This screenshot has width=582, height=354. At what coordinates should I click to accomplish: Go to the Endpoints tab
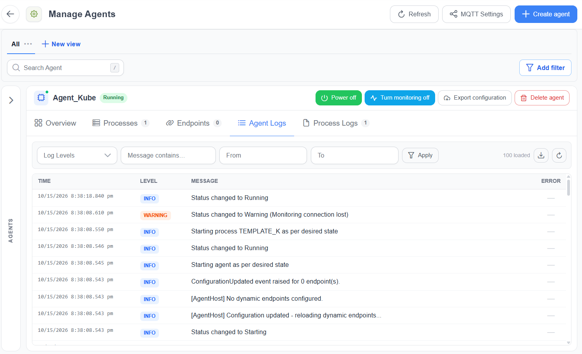[x=194, y=123]
